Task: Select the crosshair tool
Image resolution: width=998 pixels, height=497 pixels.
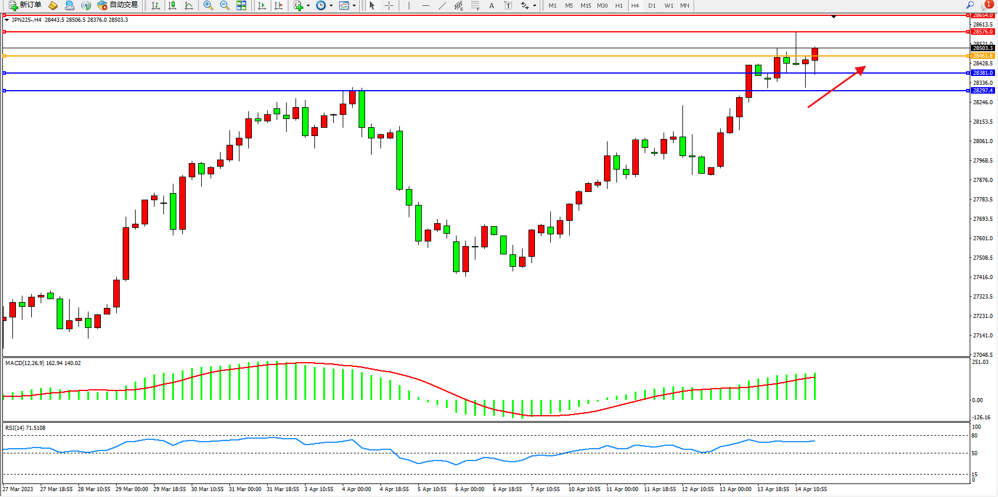Action: (x=389, y=5)
